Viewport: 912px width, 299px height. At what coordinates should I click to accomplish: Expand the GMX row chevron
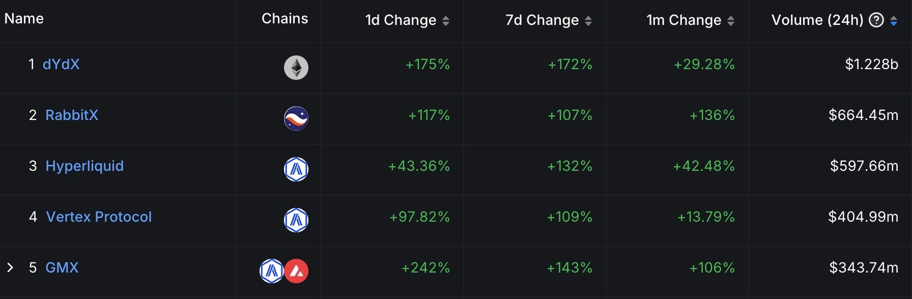pos(10,267)
